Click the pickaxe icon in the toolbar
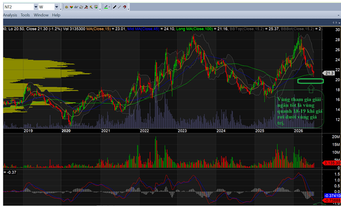Screen dimensions: 341x206 pos(91,7)
